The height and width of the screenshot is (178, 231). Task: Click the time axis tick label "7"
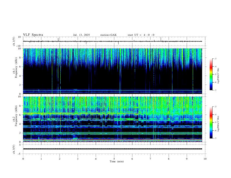coord(150,159)
